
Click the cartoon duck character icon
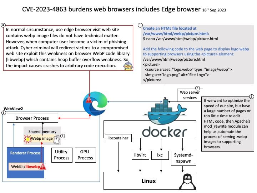(128, 66)
